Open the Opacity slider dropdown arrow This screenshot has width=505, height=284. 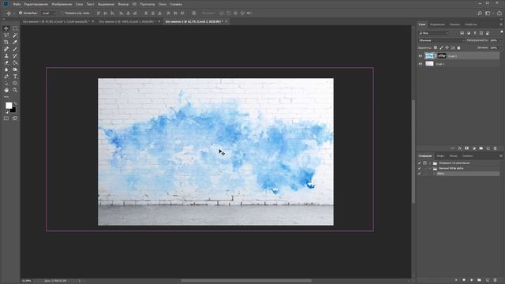point(500,40)
